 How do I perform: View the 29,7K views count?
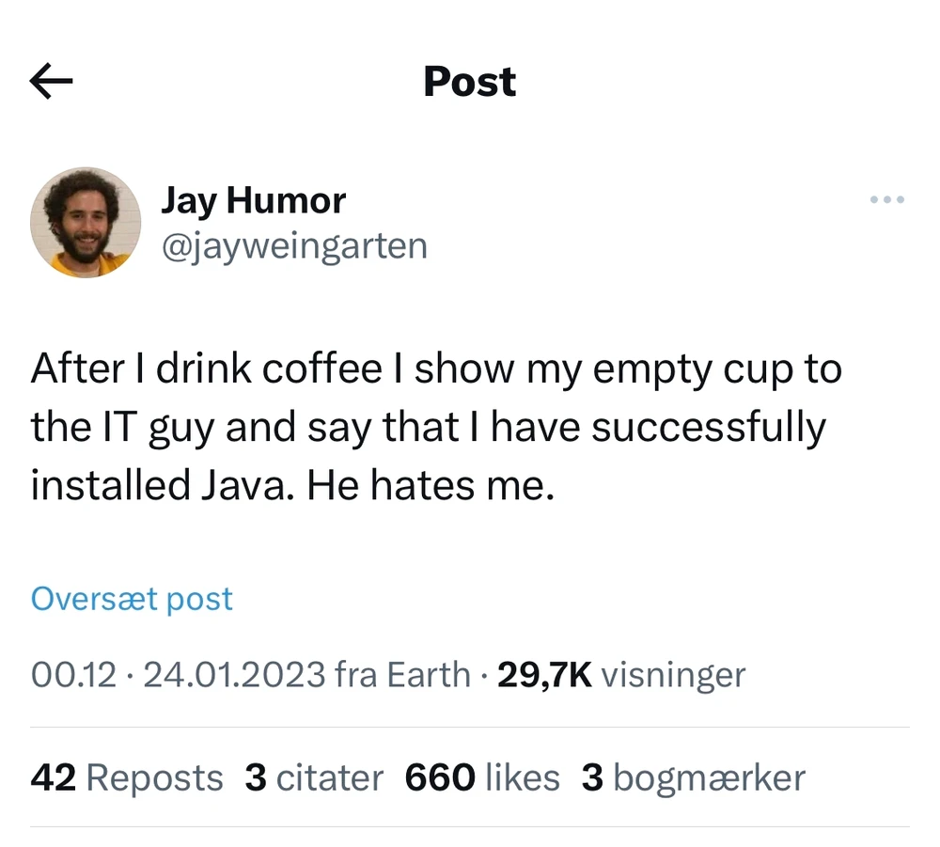click(544, 674)
